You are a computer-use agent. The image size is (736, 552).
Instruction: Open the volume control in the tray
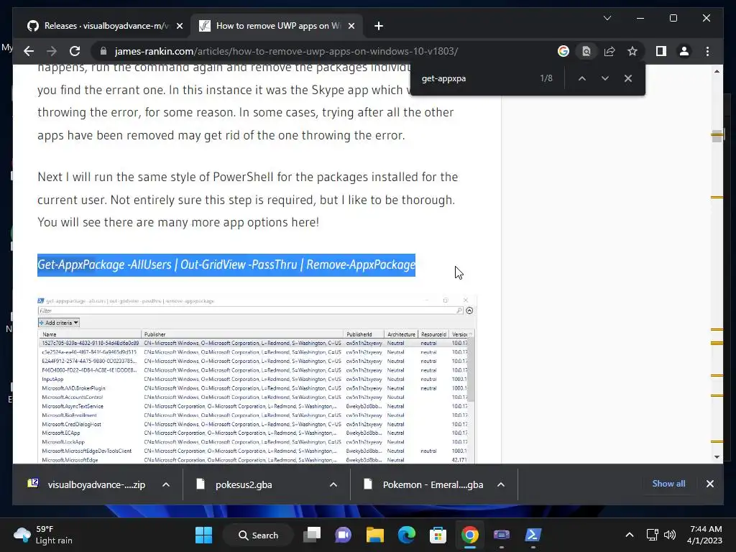[670, 535]
